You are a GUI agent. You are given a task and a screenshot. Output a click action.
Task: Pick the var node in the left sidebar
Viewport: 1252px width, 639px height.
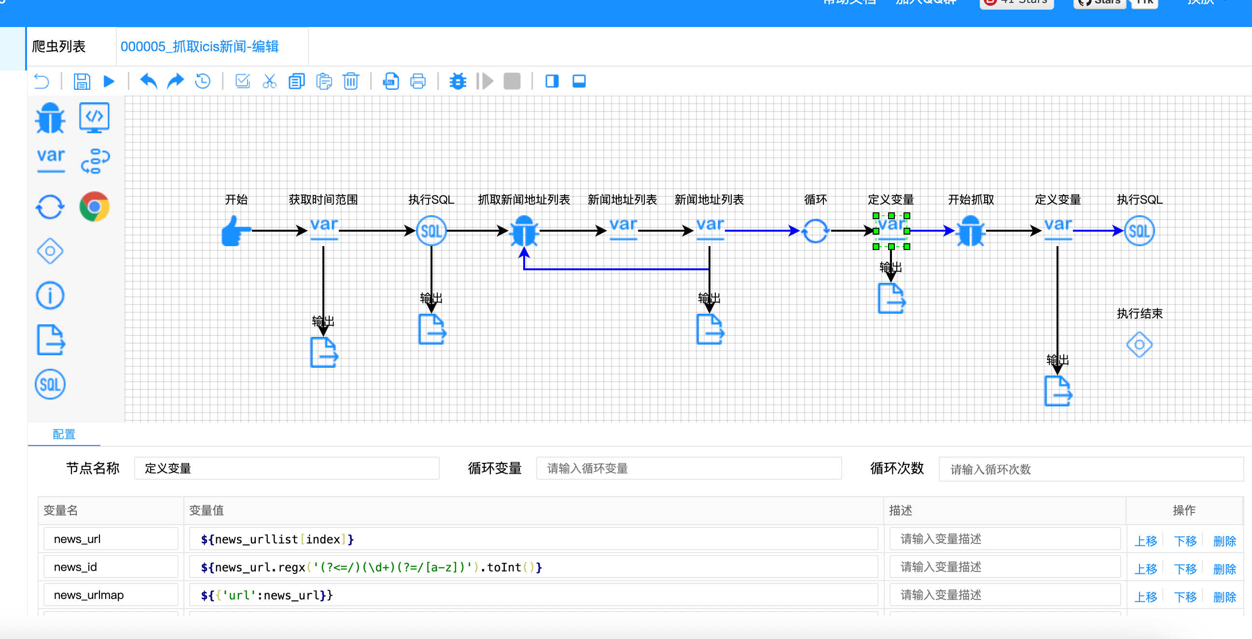point(51,159)
